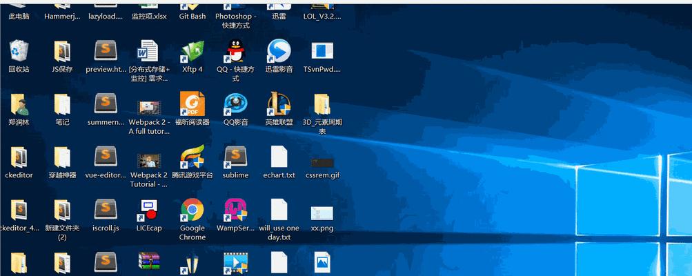692x276 pixels.
Task: Launch 腾讯游戏平台 shortcut
Action: [192, 157]
